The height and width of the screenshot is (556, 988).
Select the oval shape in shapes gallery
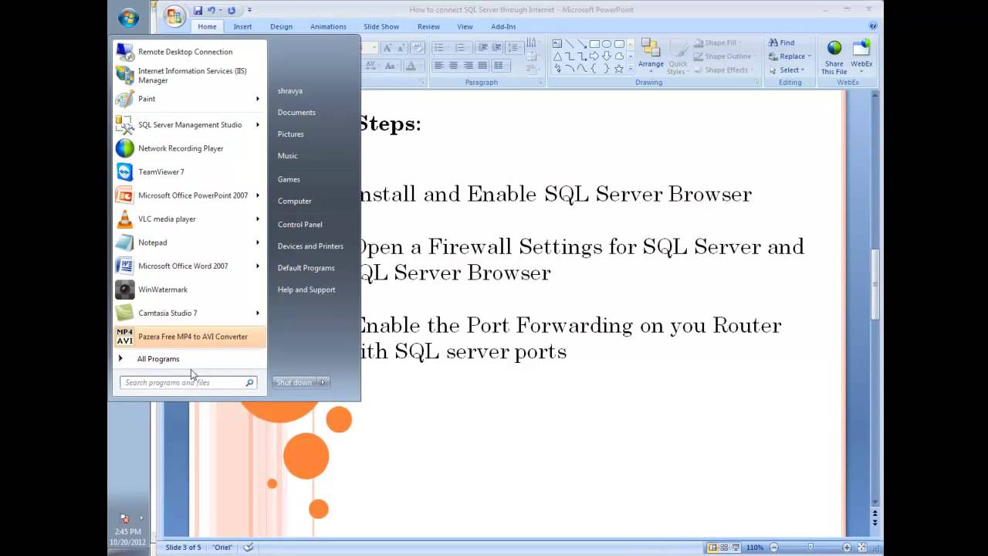[x=607, y=44]
